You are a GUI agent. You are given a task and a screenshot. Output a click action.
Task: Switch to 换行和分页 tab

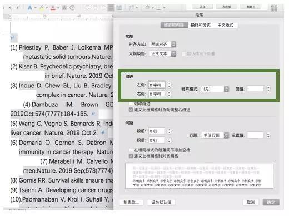coord(201,25)
